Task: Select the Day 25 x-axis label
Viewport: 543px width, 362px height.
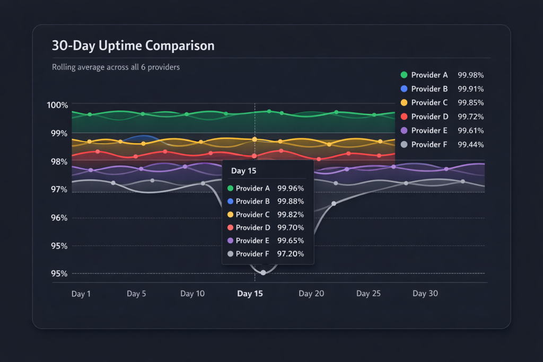Action: click(369, 294)
